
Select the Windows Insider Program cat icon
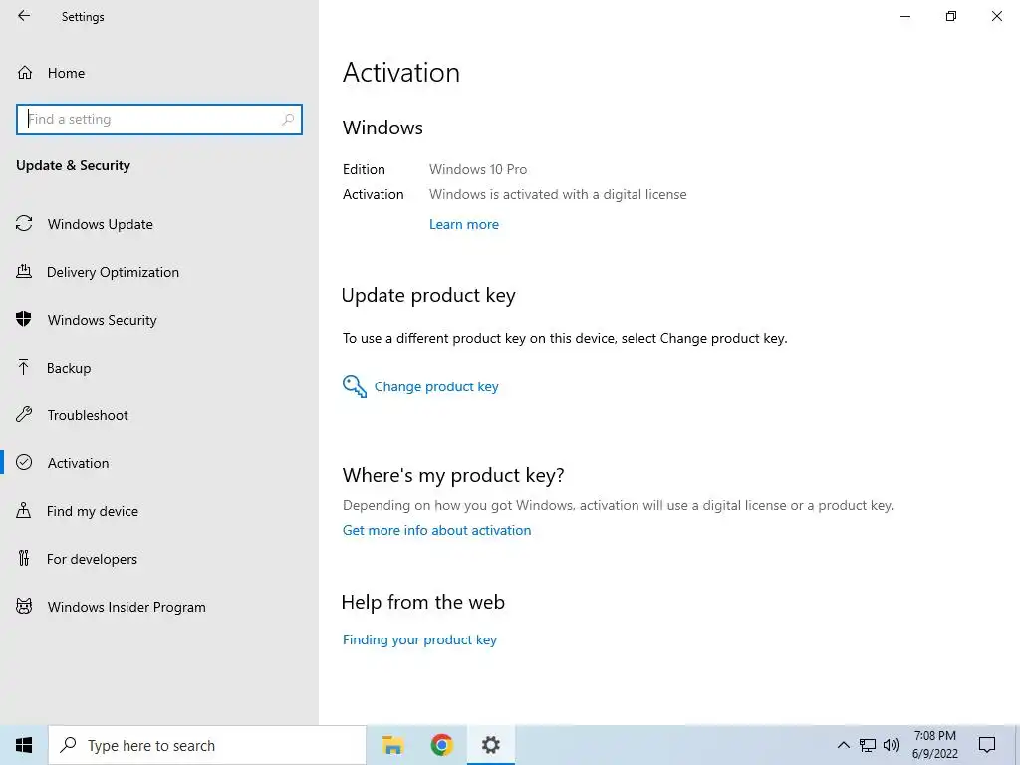coord(24,607)
